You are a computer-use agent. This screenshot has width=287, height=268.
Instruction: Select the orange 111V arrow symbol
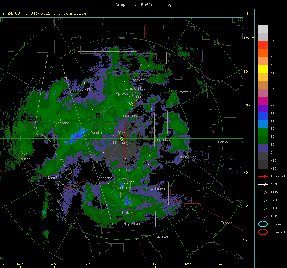[x=263, y=192]
